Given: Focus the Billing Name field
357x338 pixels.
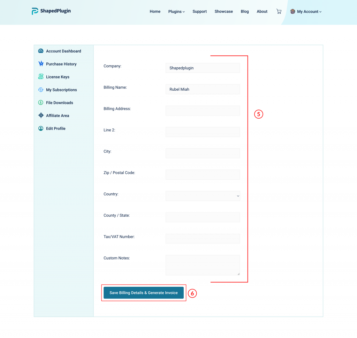Looking at the screenshot, I should (x=203, y=89).
